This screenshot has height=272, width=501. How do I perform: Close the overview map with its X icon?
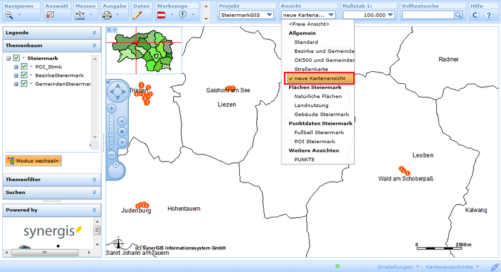tap(109, 30)
